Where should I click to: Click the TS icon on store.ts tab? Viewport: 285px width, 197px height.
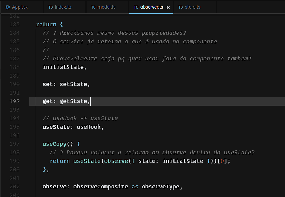(x=181, y=7)
